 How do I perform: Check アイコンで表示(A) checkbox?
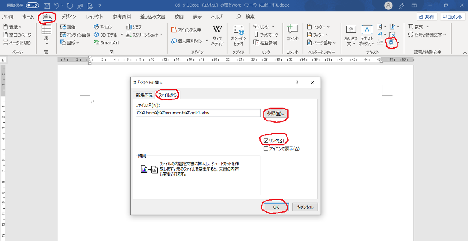266,148
